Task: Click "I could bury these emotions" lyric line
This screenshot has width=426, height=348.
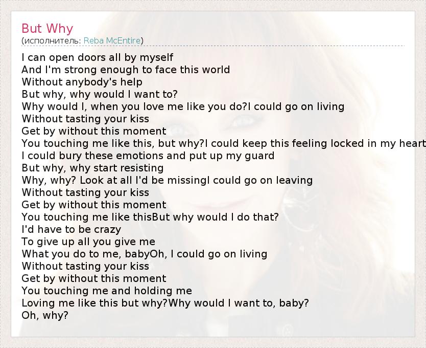Action: [x=148, y=156]
